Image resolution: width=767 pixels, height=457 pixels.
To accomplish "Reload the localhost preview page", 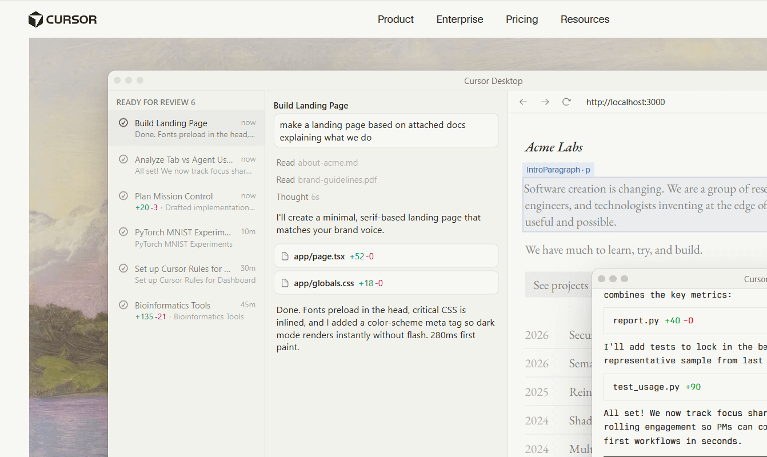I will 566,102.
